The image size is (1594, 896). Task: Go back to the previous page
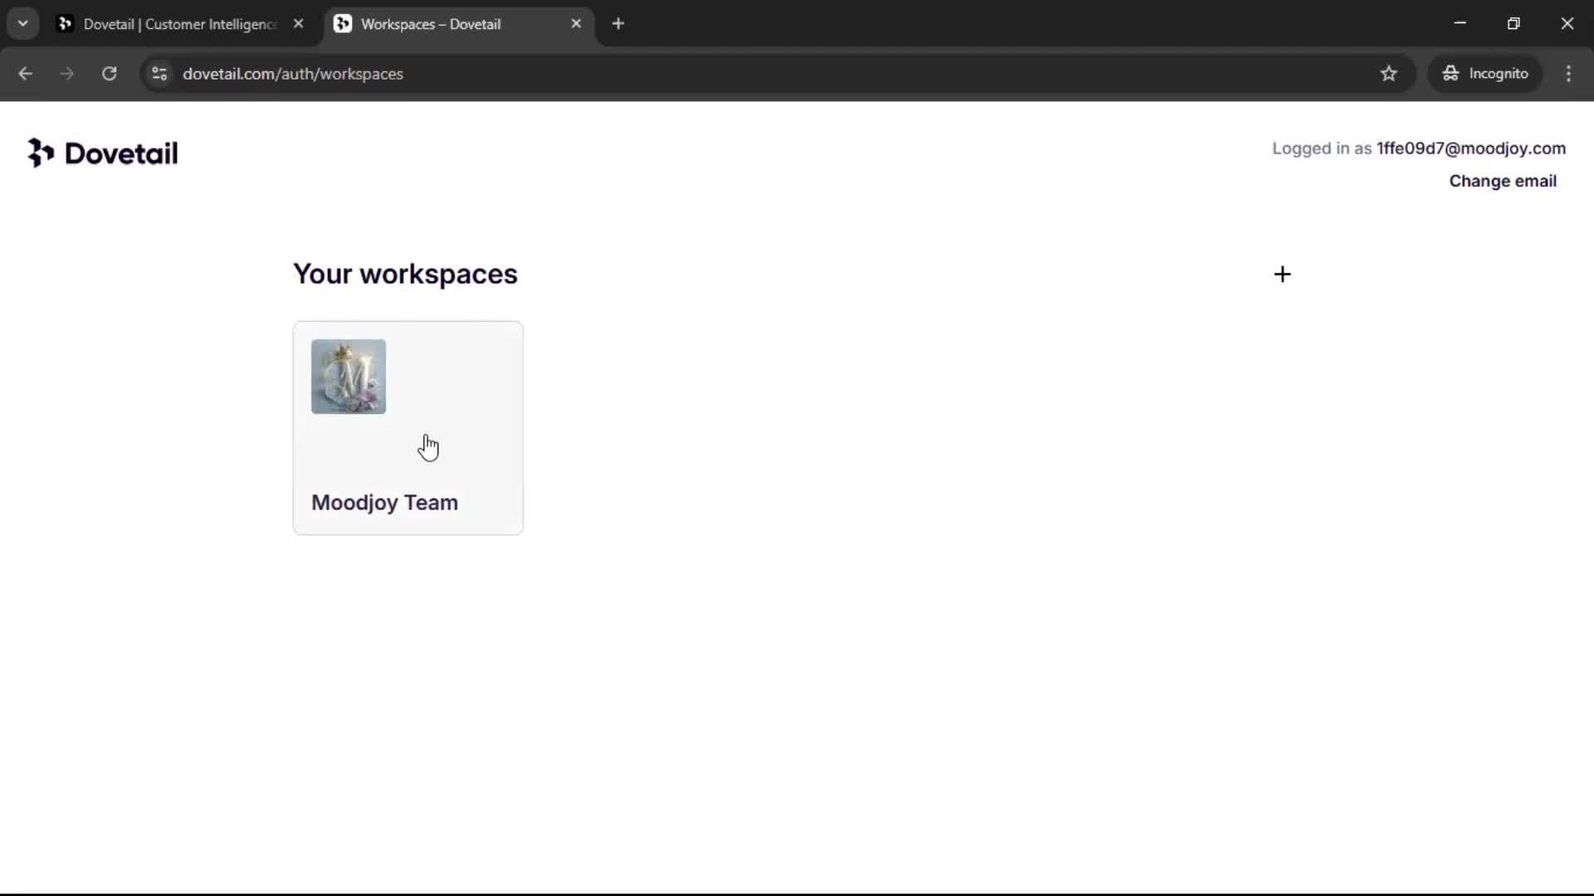tap(26, 74)
